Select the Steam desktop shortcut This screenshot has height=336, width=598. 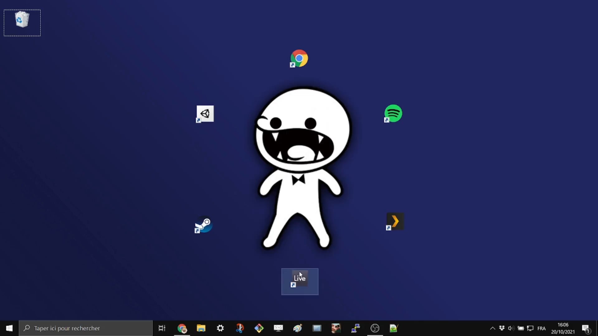[x=203, y=224]
